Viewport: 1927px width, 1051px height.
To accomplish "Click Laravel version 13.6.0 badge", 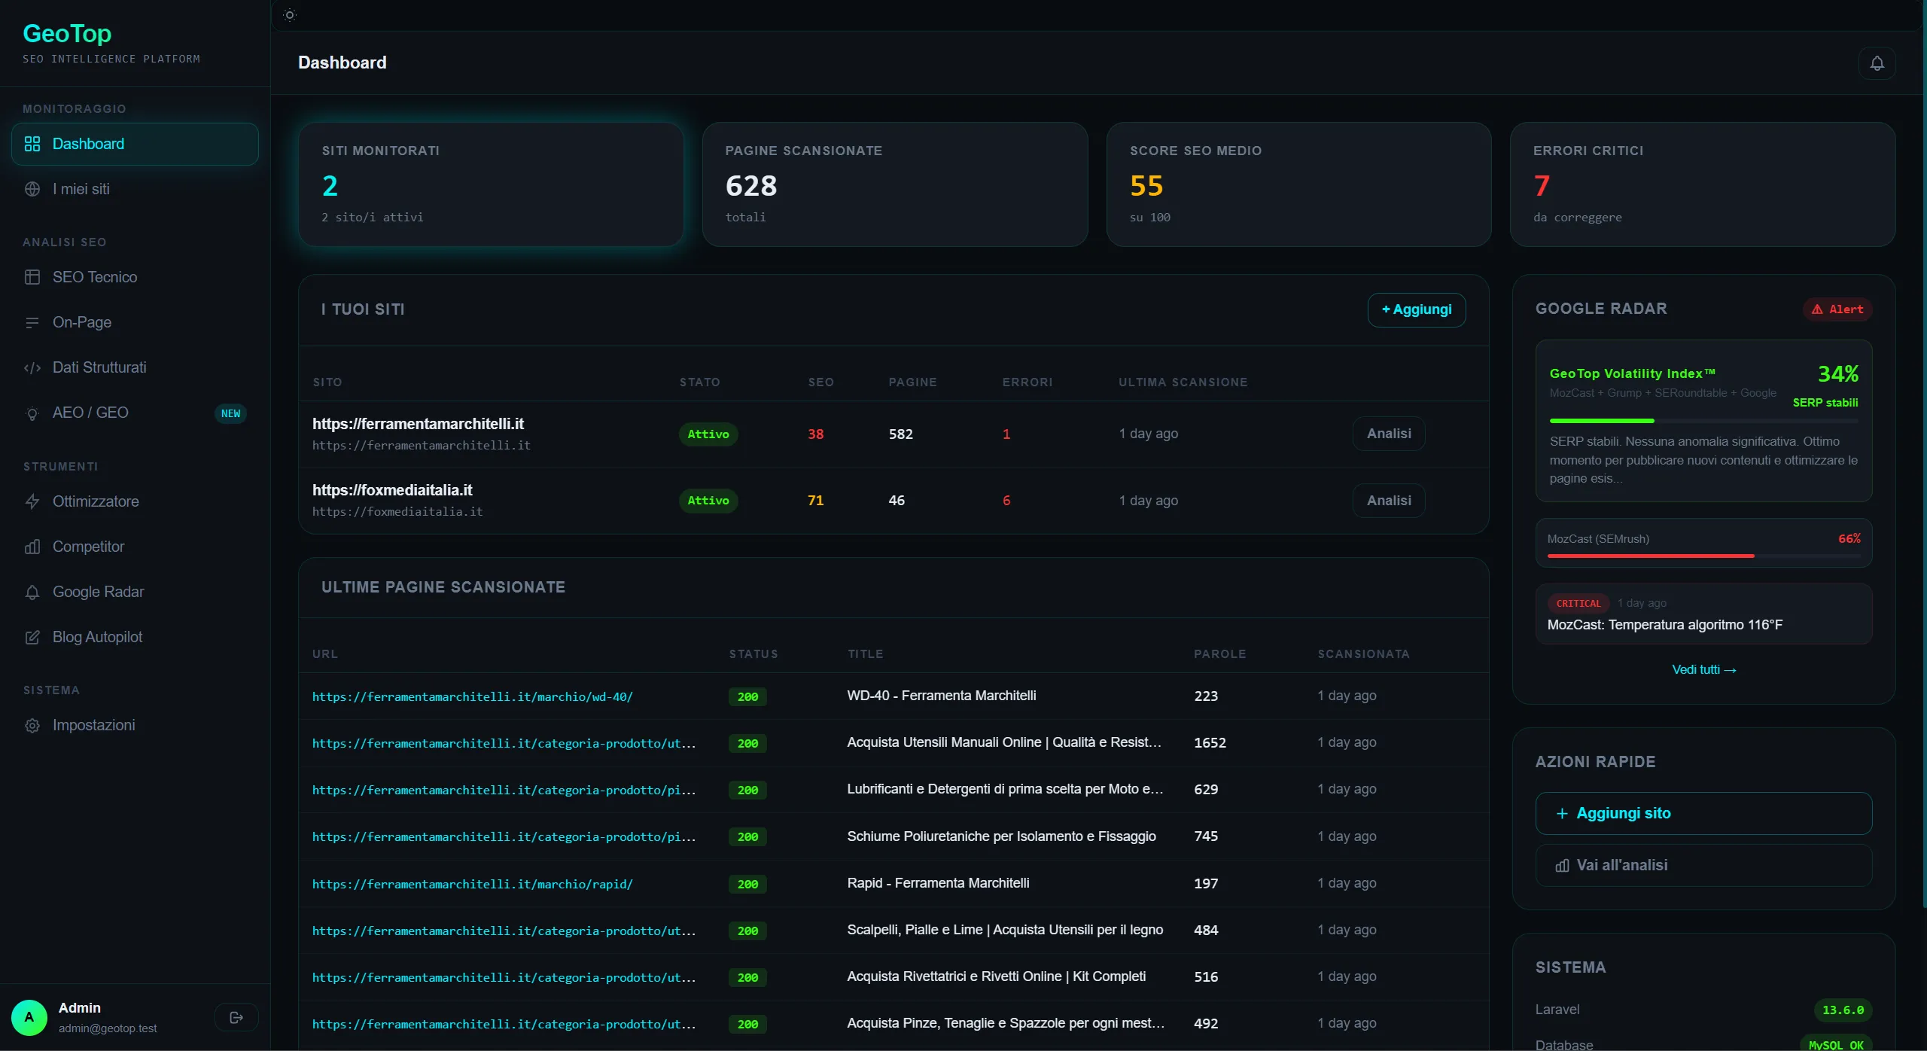I will coord(1843,1010).
